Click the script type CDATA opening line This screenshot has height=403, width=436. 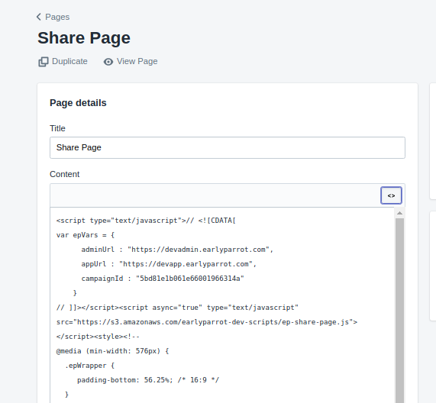coord(146,221)
